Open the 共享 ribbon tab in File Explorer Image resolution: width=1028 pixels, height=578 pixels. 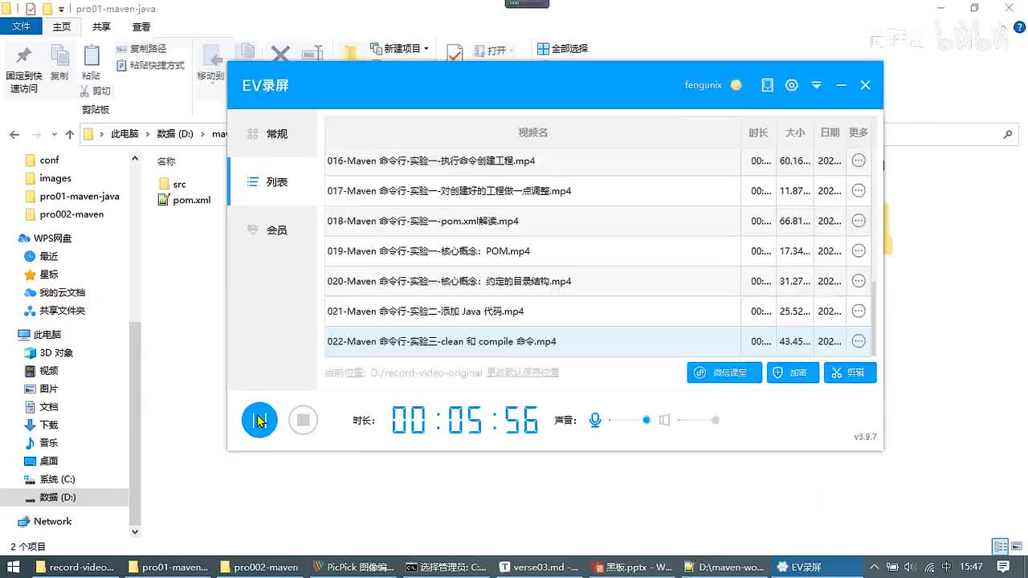[101, 26]
